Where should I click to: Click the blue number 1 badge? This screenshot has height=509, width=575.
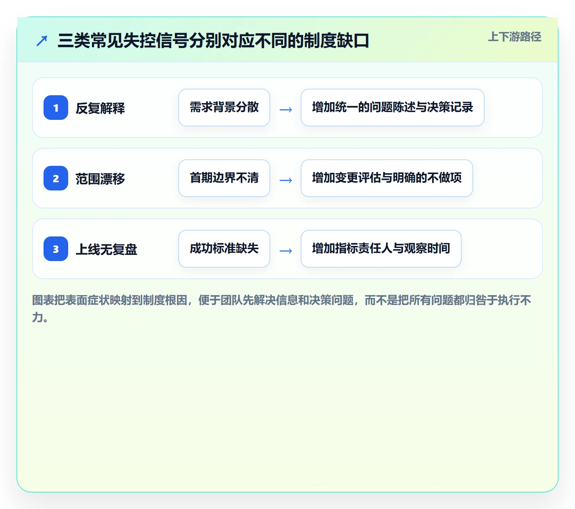point(56,108)
